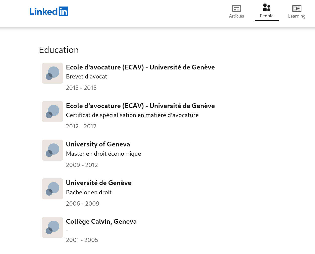The height and width of the screenshot is (254, 315).
Task: Click school logo beside Brevet d'avocat entry
Action: coord(52,73)
